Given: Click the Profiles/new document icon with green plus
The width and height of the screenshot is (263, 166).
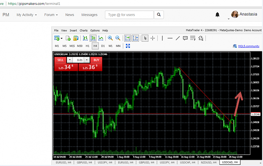Looking at the screenshot, I should coord(68,38).
